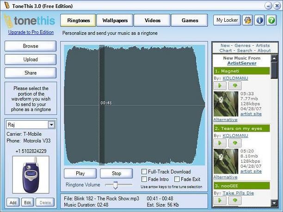Image resolution: width=283 pixels, height=212 pixels.
Task: Click the 00:41 waveform selection marker
Action: pyautogui.click(x=106, y=103)
